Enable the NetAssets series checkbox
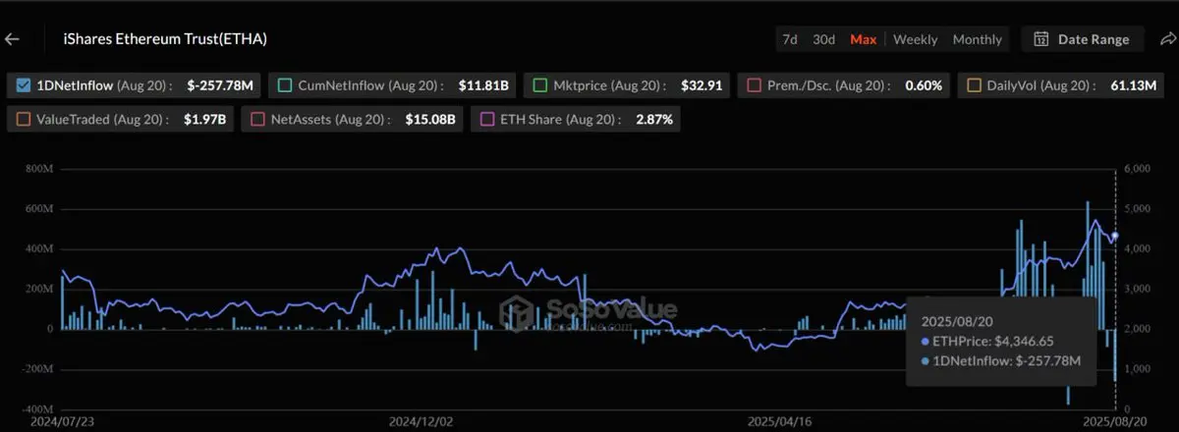The height and width of the screenshot is (432, 1179). 258,120
